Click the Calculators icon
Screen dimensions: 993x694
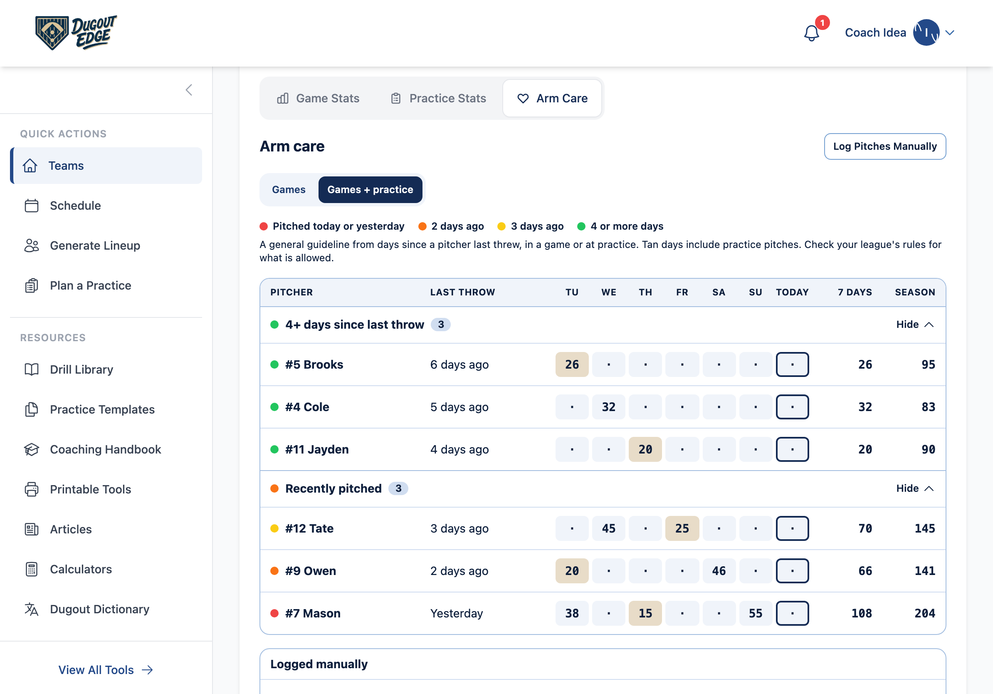(32, 569)
